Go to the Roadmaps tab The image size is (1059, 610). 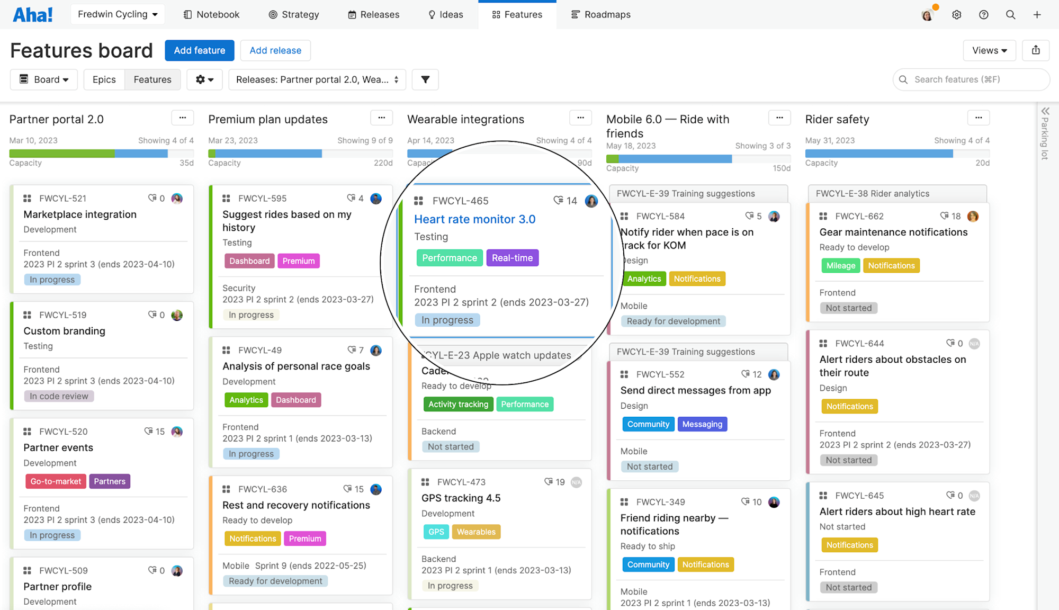(601, 14)
